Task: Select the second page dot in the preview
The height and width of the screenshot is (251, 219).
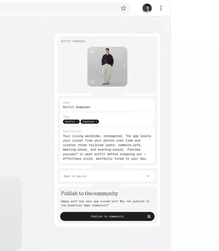Action: tap(124, 67)
